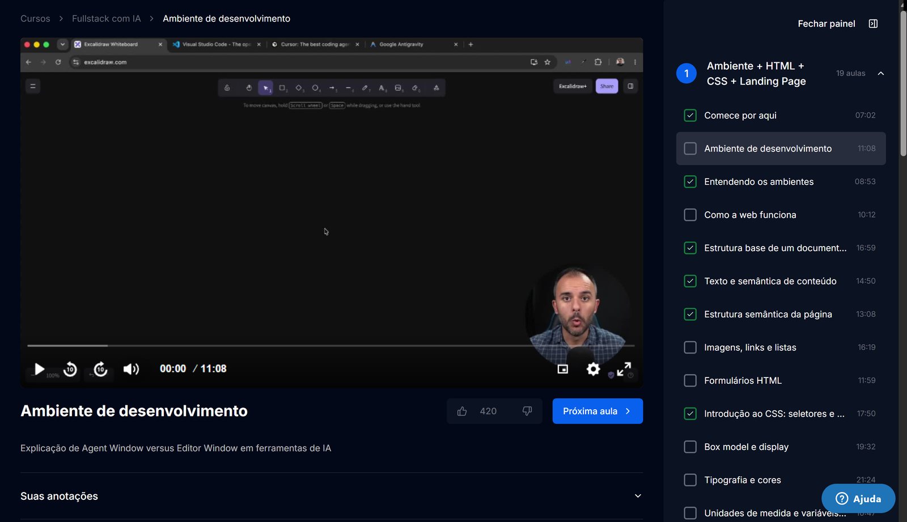Check the Imagens, links e listas checkbox

[x=690, y=347]
